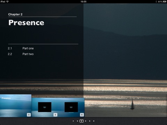Tap the 61% battery percentage
Screen dimensions: 167x125
pos(160,2)
